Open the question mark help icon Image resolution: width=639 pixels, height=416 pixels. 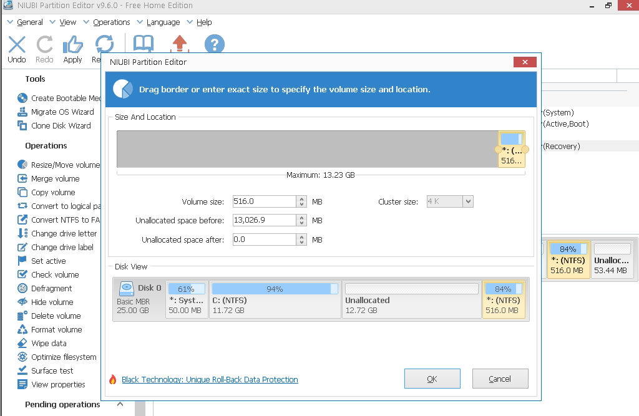pyautogui.click(x=214, y=44)
